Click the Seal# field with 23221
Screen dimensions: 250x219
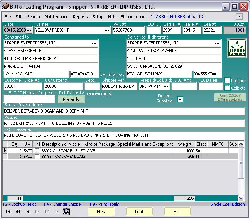pyautogui.click(x=212, y=30)
